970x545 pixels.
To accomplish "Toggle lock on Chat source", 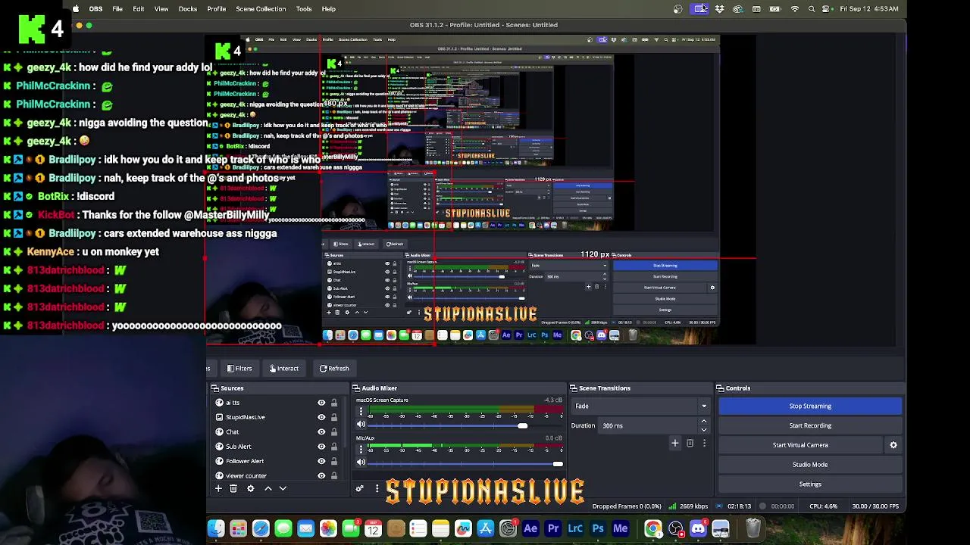I will pos(333,432).
